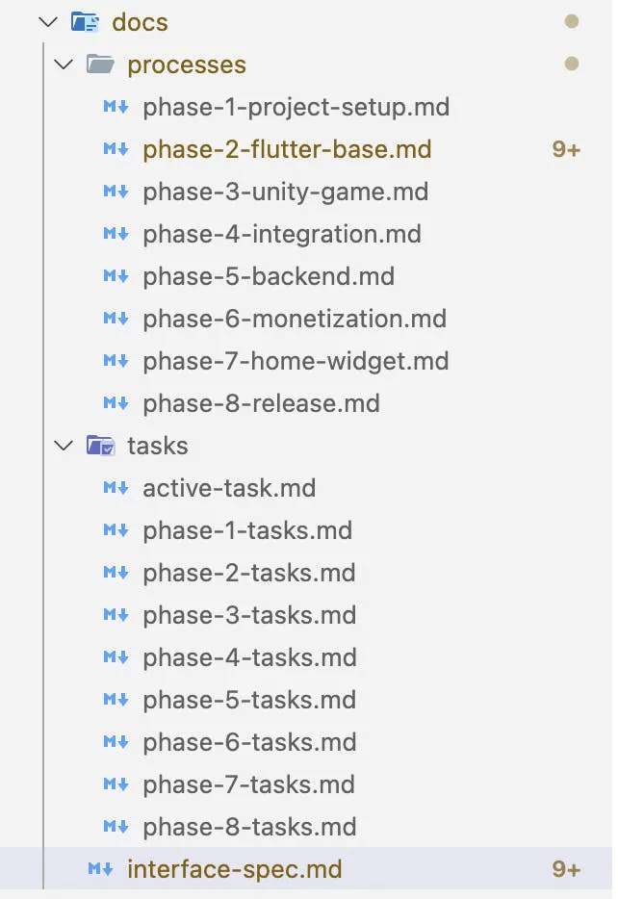Collapse the processes folder chevron
Image resolution: width=618 pixels, height=899 pixels.
pyautogui.click(x=64, y=64)
